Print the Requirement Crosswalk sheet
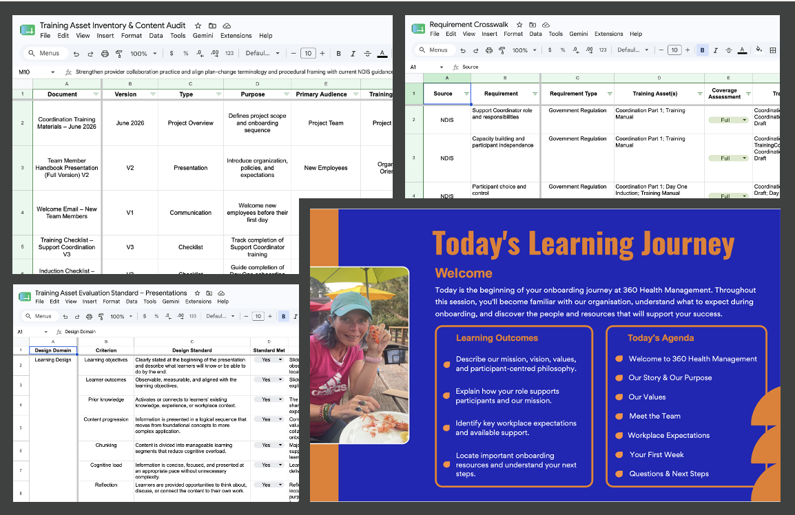Viewport: 795px width, 515px height. click(488, 50)
